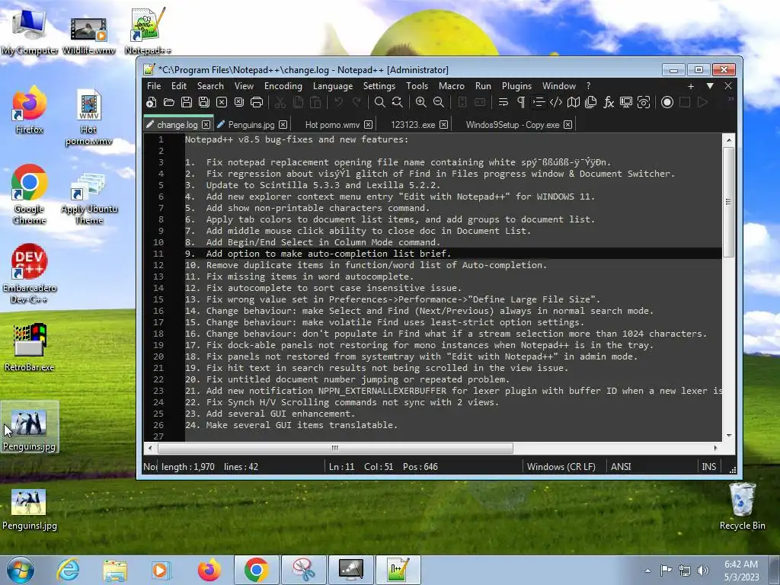Select the Wildlife.wmv desktop file
The width and height of the screenshot is (780, 585).
click(x=88, y=35)
